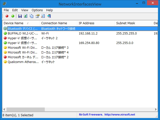
Task: Open the Help menu
Action: (x=49, y=10)
